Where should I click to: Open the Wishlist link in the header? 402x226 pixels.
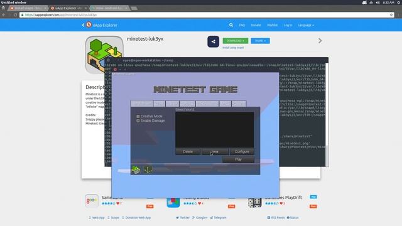[272, 25]
